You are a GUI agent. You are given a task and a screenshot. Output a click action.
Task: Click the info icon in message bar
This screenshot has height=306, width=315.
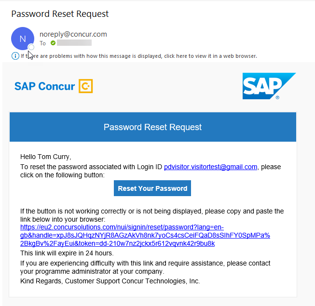[15, 56]
